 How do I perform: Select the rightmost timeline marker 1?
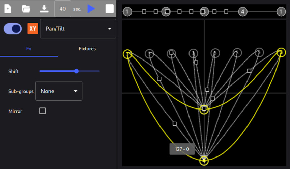coord(281,11)
